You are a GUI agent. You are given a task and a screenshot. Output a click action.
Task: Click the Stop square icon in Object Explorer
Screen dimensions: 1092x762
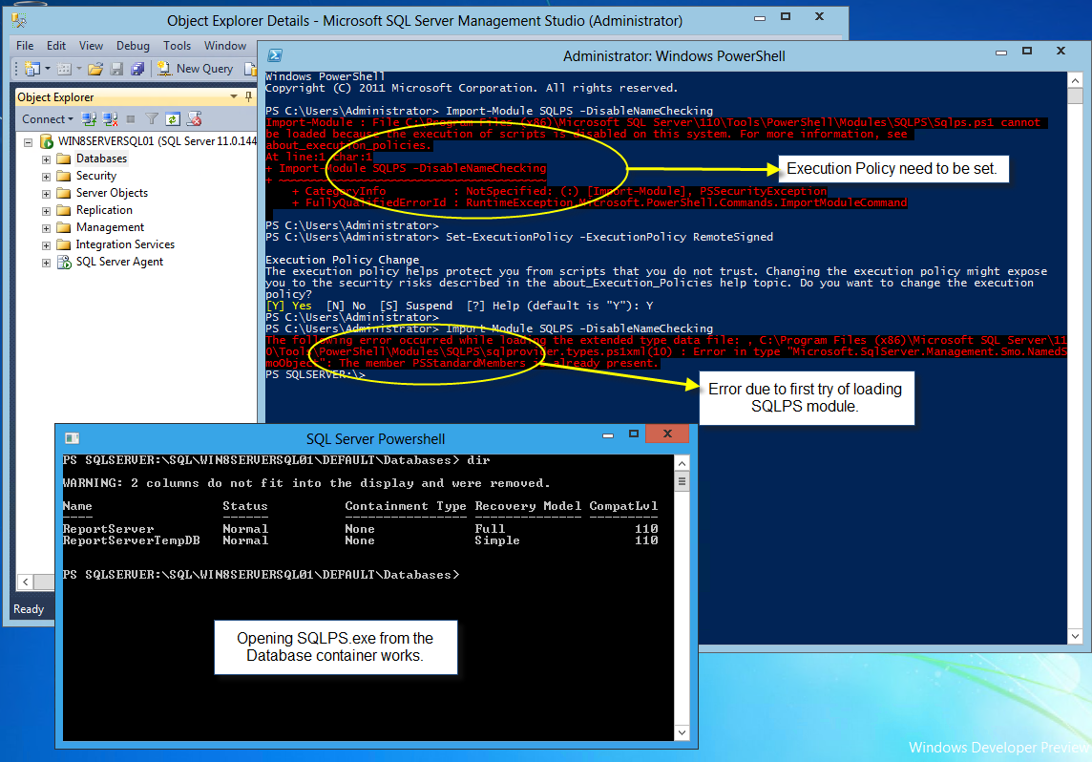coord(130,119)
